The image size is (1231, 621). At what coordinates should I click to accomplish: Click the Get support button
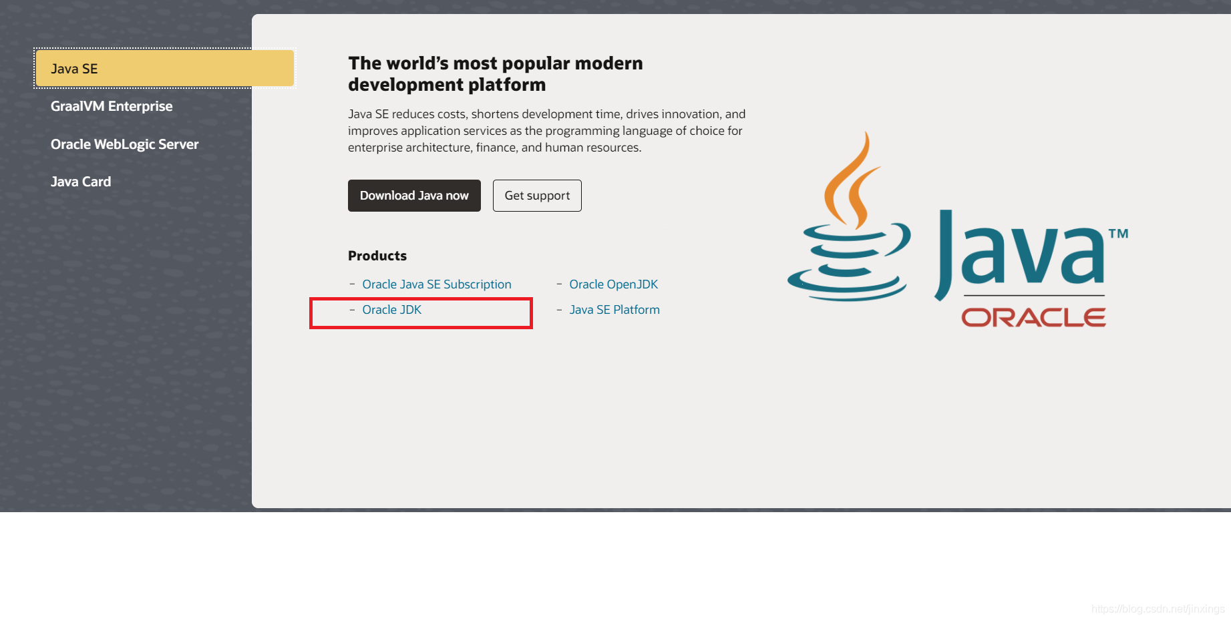point(537,196)
